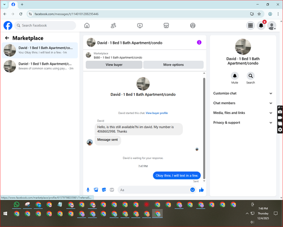Open the floating widget gear settings

[x=280, y=130]
